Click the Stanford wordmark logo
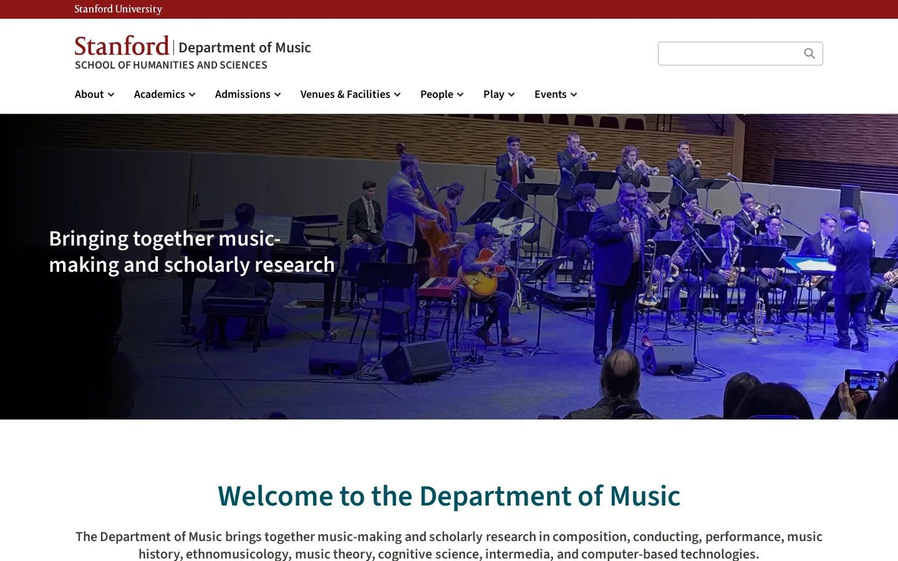Viewport: 898px width, 561px height. pos(122,46)
